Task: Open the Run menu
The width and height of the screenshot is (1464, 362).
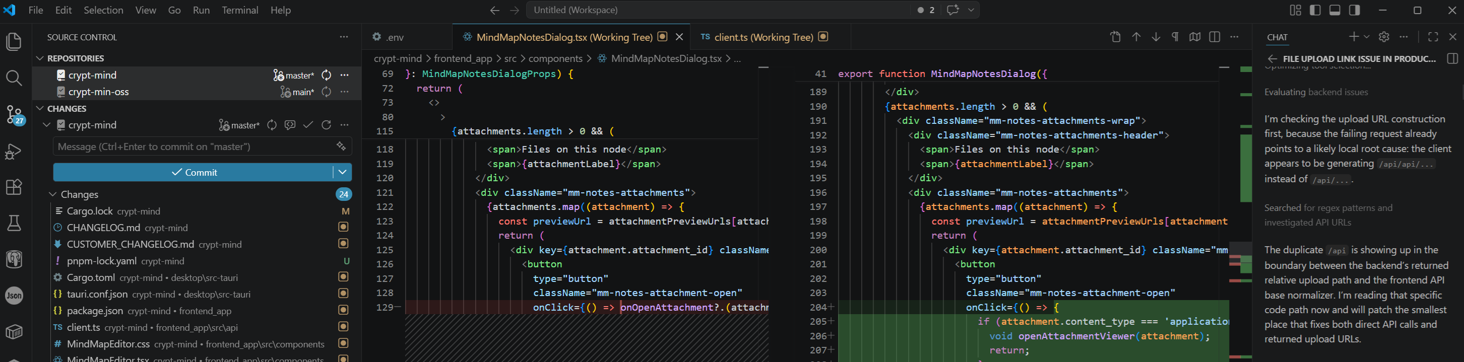Action: click(x=201, y=10)
